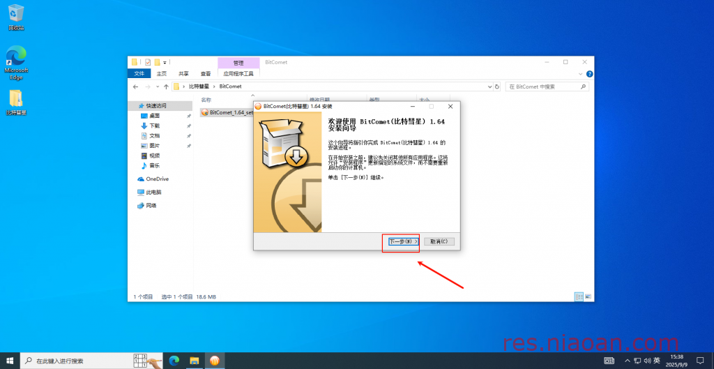Select OneDrive in the navigation pane
Viewport: 714px width, 369px height.
(157, 179)
